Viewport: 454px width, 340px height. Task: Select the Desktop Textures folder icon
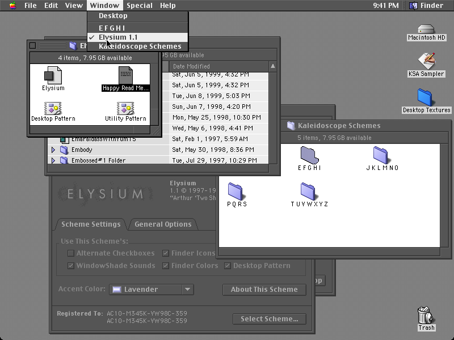424,97
